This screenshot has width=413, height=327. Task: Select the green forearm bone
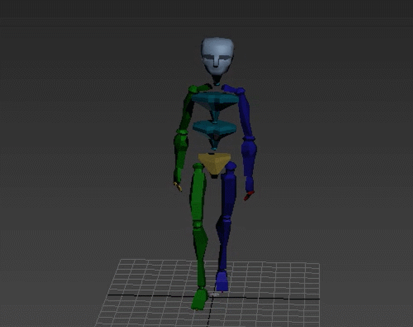point(180,156)
